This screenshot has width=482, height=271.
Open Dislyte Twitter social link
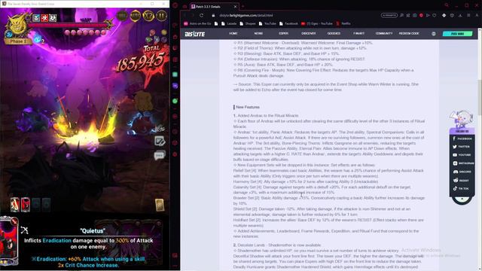462,147
